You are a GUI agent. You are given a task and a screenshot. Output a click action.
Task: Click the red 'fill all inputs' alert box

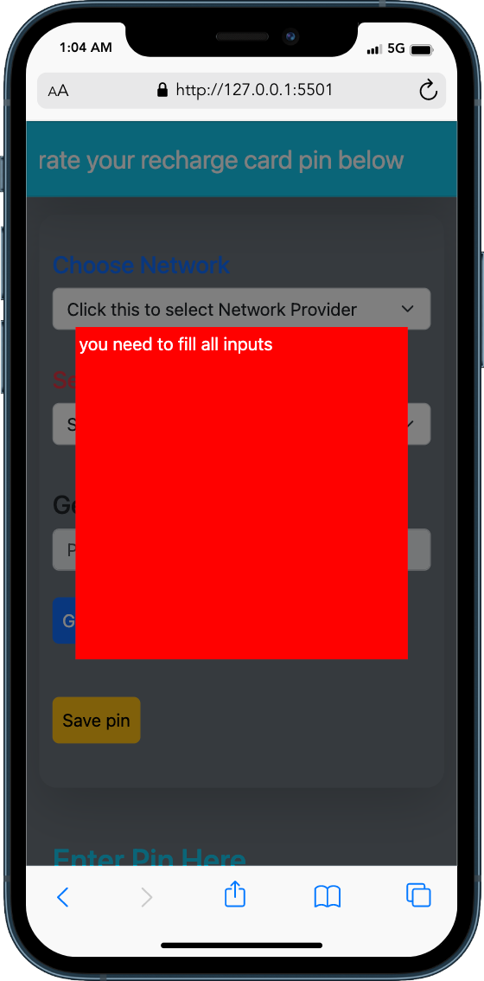241,493
